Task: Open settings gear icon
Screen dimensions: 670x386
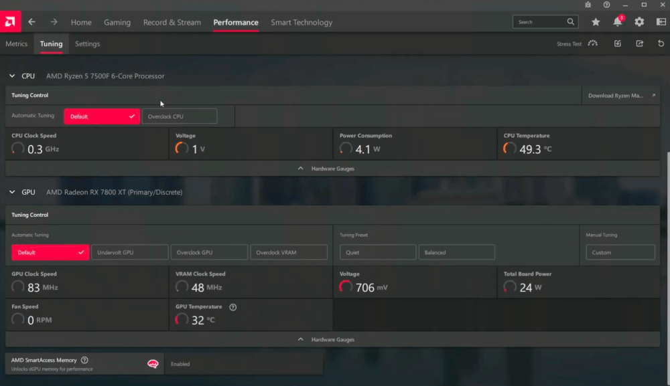Action: click(x=639, y=22)
